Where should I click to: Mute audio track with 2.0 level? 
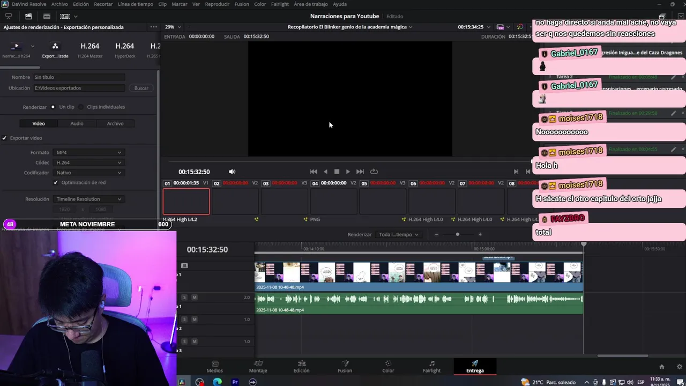(x=195, y=297)
